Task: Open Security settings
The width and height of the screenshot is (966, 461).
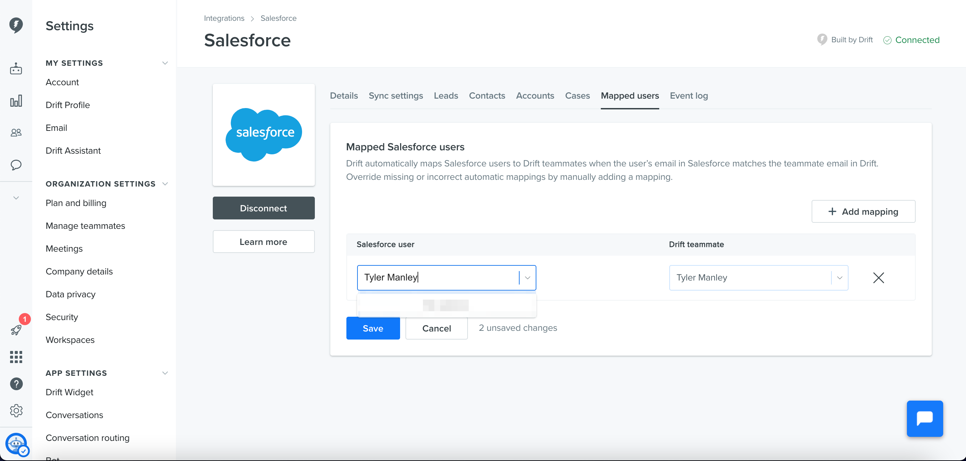Action: pos(61,317)
